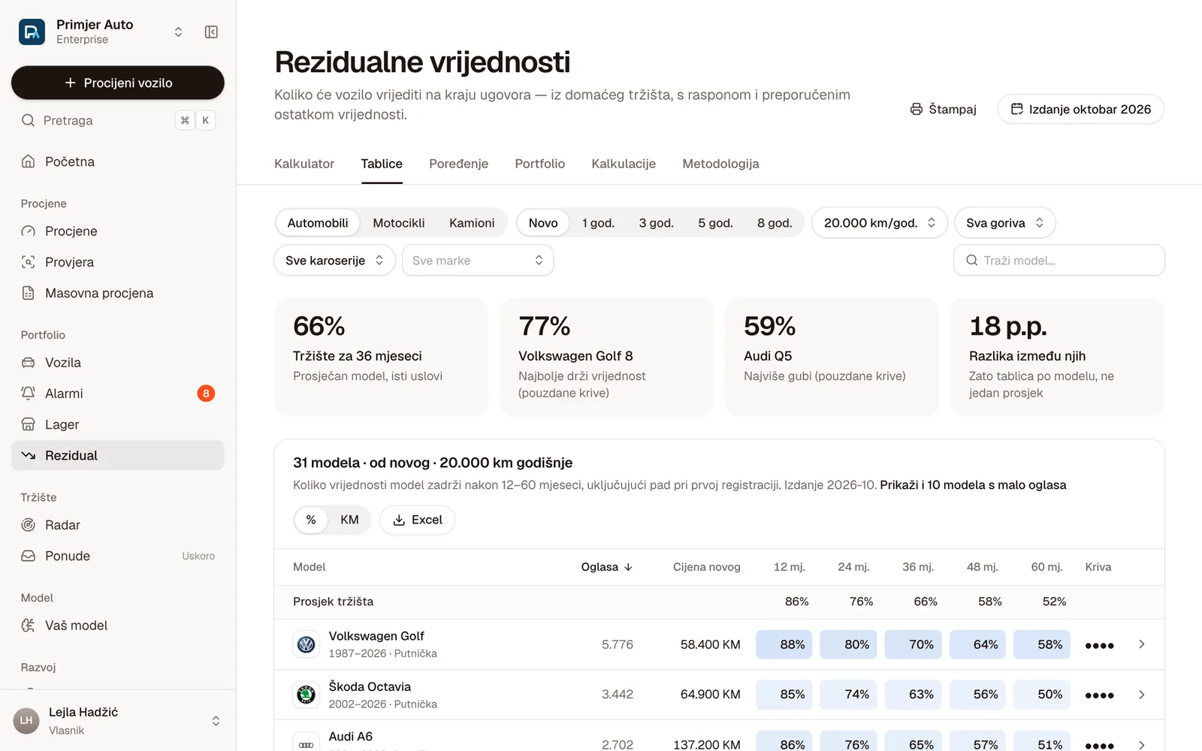Open Masovna procjena document icon
Viewport: 1202px width, 751px height.
29,293
